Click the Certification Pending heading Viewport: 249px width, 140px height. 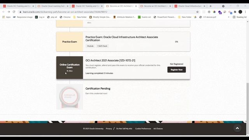[x=98, y=88]
